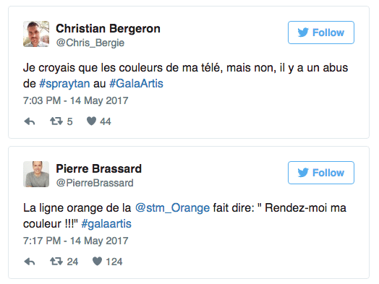Reply to Christian Bergeron's tweet
This screenshot has width=379, height=284.
tap(30, 121)
